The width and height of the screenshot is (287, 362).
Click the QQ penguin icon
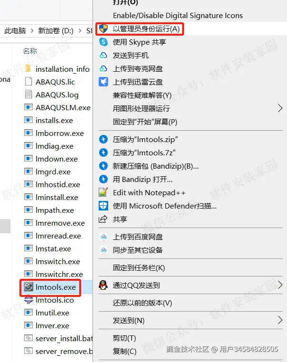tap(103, 285)
